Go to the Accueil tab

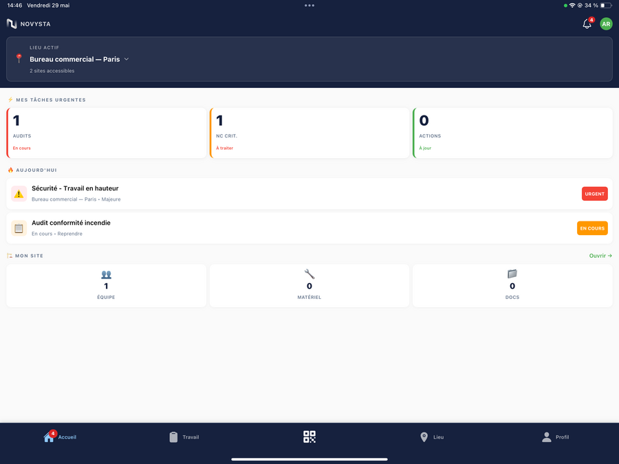coord(60,437)
